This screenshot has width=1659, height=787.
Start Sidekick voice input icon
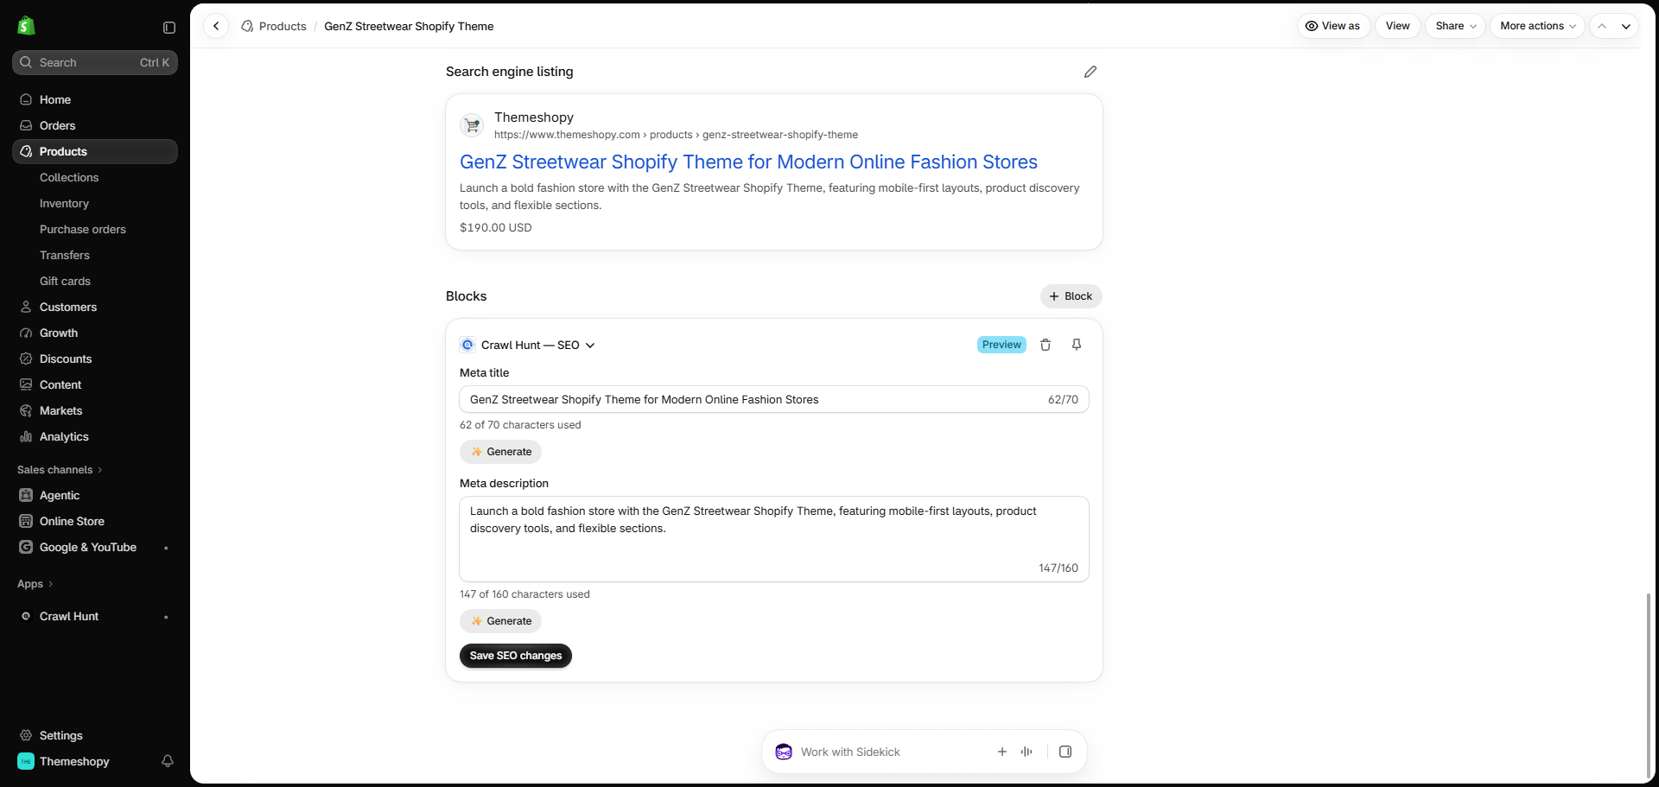point(1027,752)
